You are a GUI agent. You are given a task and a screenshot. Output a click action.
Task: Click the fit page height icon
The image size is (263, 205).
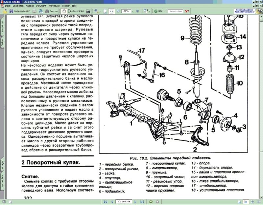(105, 11)
